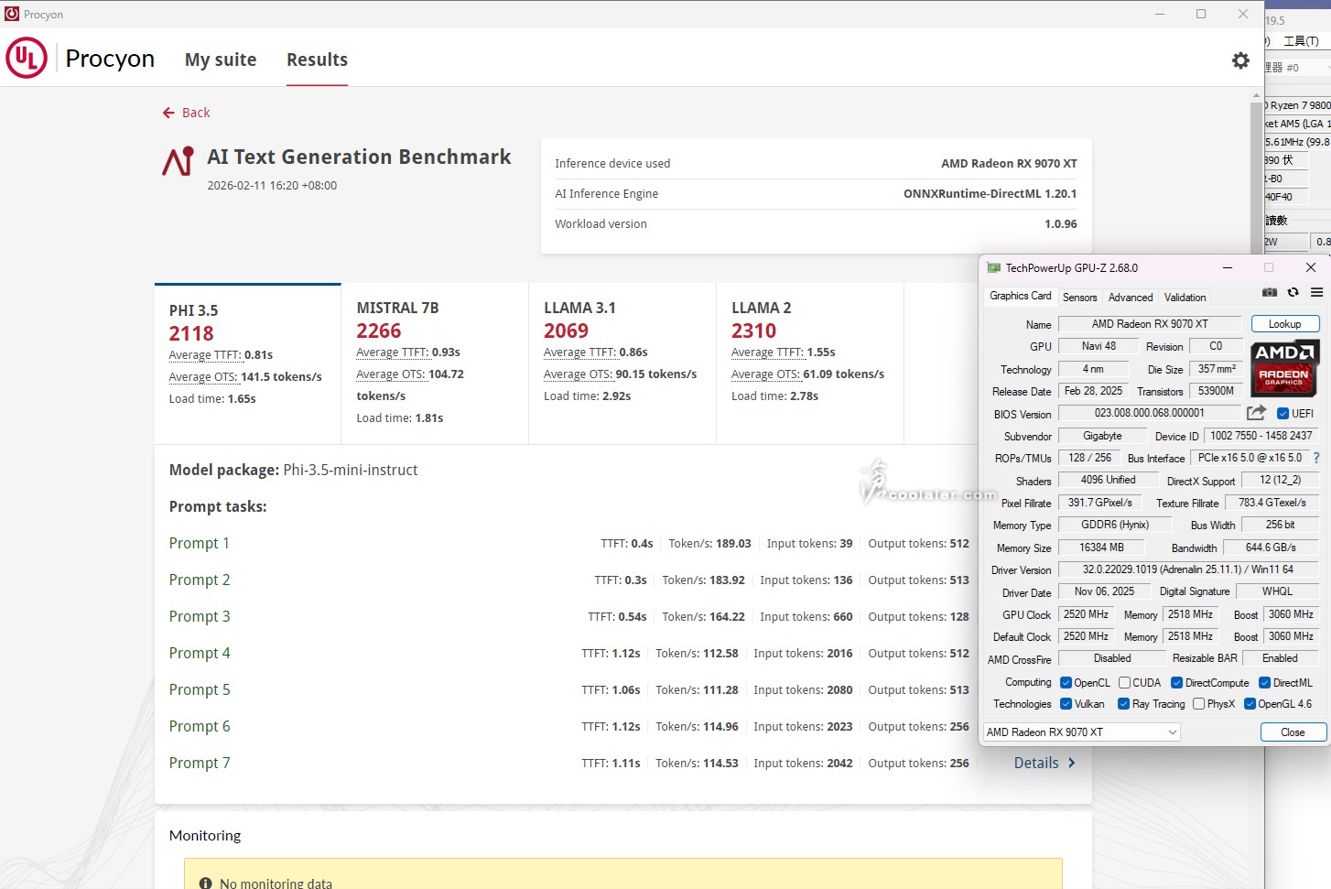This screenshot has height=889, width=1331.
Task: Click the BIOS version share icon
Action: coord(1256,413)
